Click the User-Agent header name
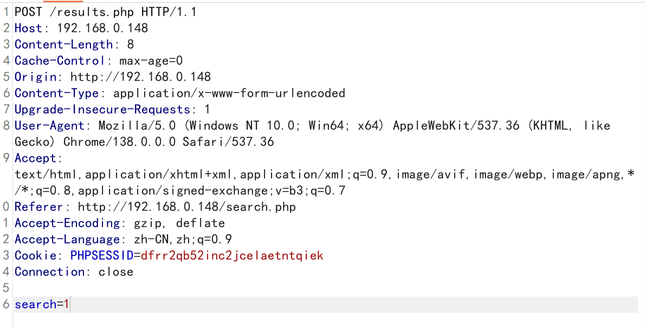Image resolution: width=646 pixels, height=328 pixels. (x=49, y=125)
